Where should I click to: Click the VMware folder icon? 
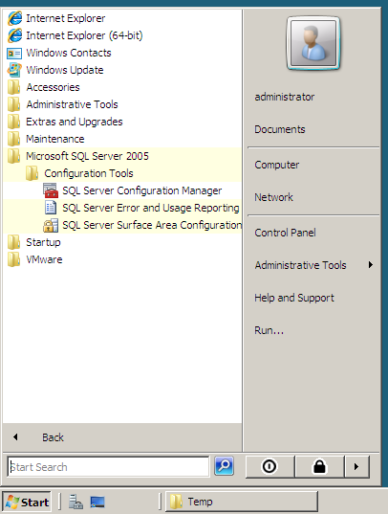13,259
